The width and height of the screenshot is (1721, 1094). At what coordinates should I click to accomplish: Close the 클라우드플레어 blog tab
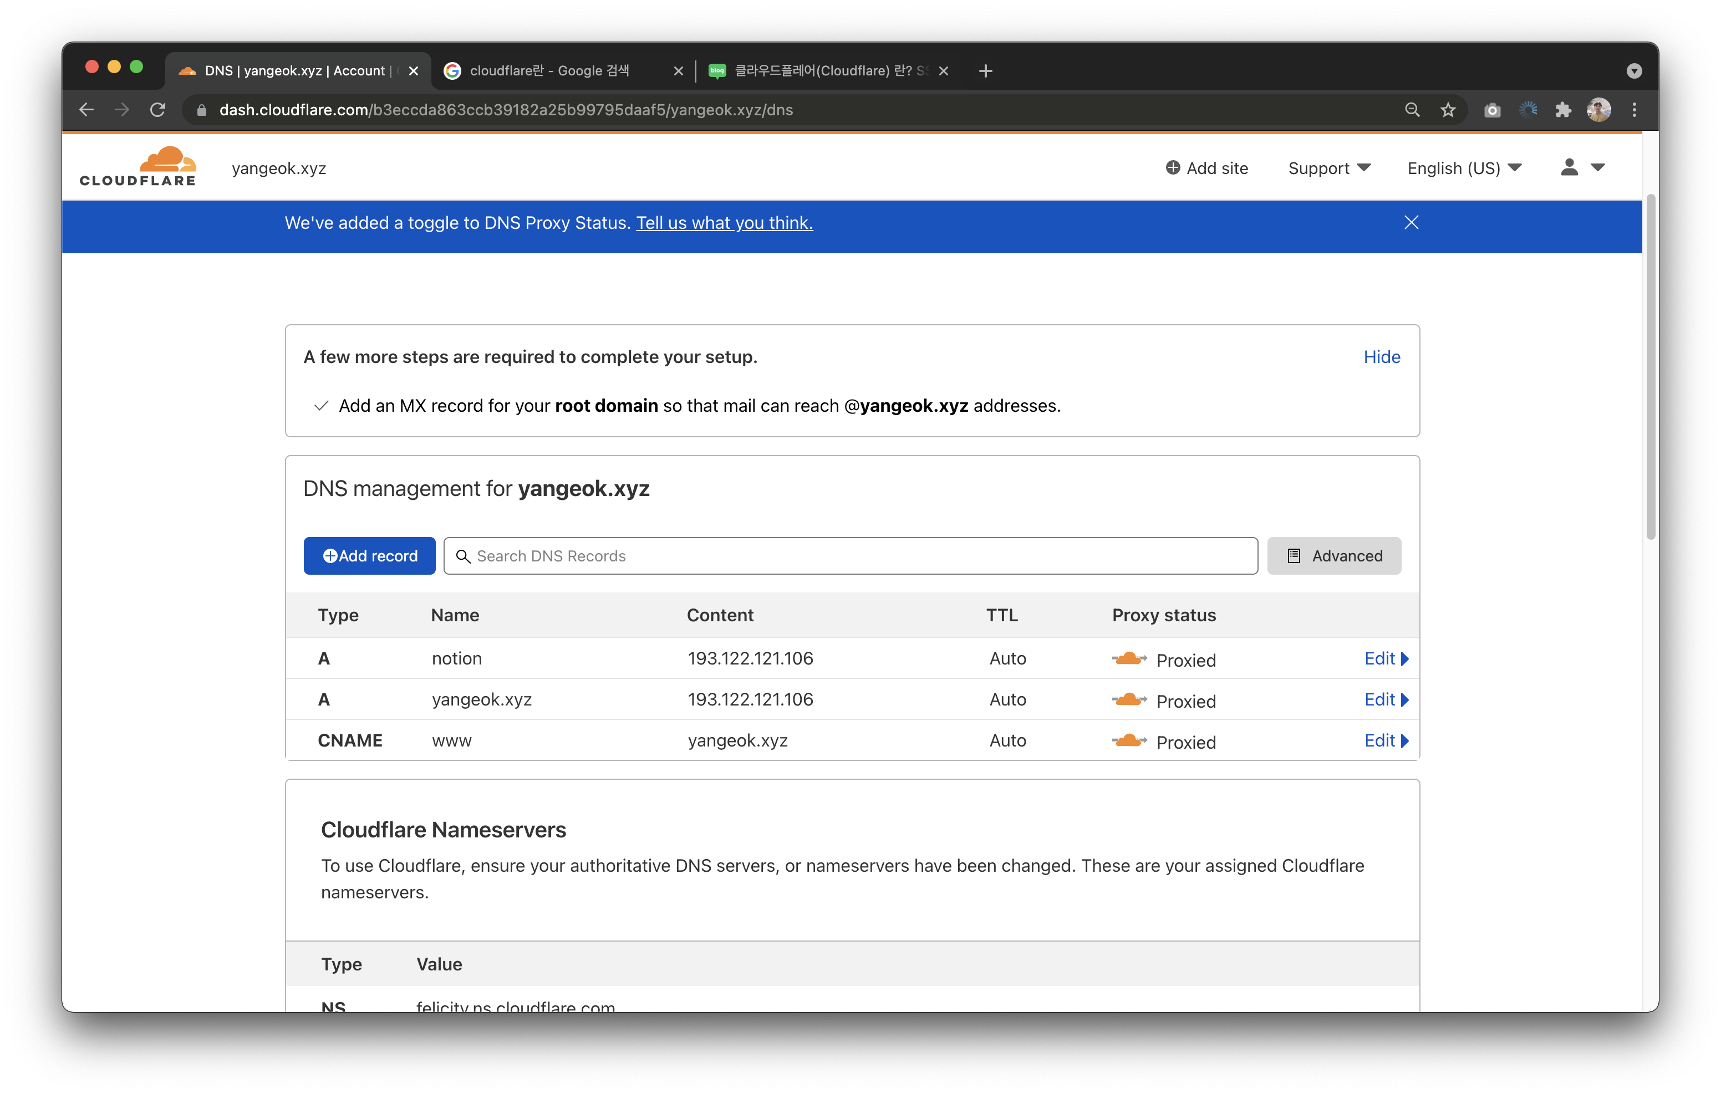[x=944, y=71]
